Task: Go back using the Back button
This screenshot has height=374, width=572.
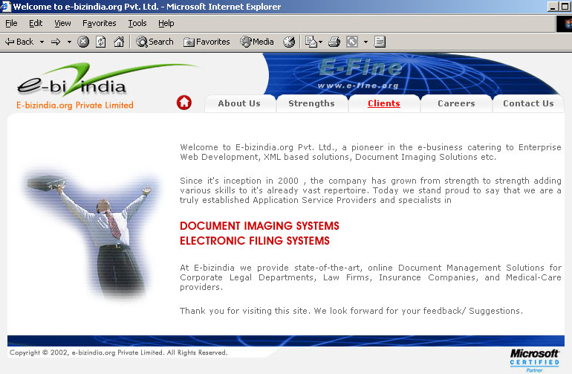Action: point(19,42)
